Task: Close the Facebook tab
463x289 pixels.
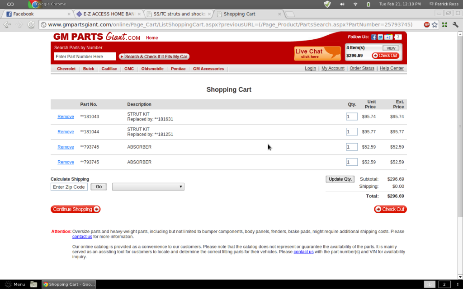Action: [69, 14]
